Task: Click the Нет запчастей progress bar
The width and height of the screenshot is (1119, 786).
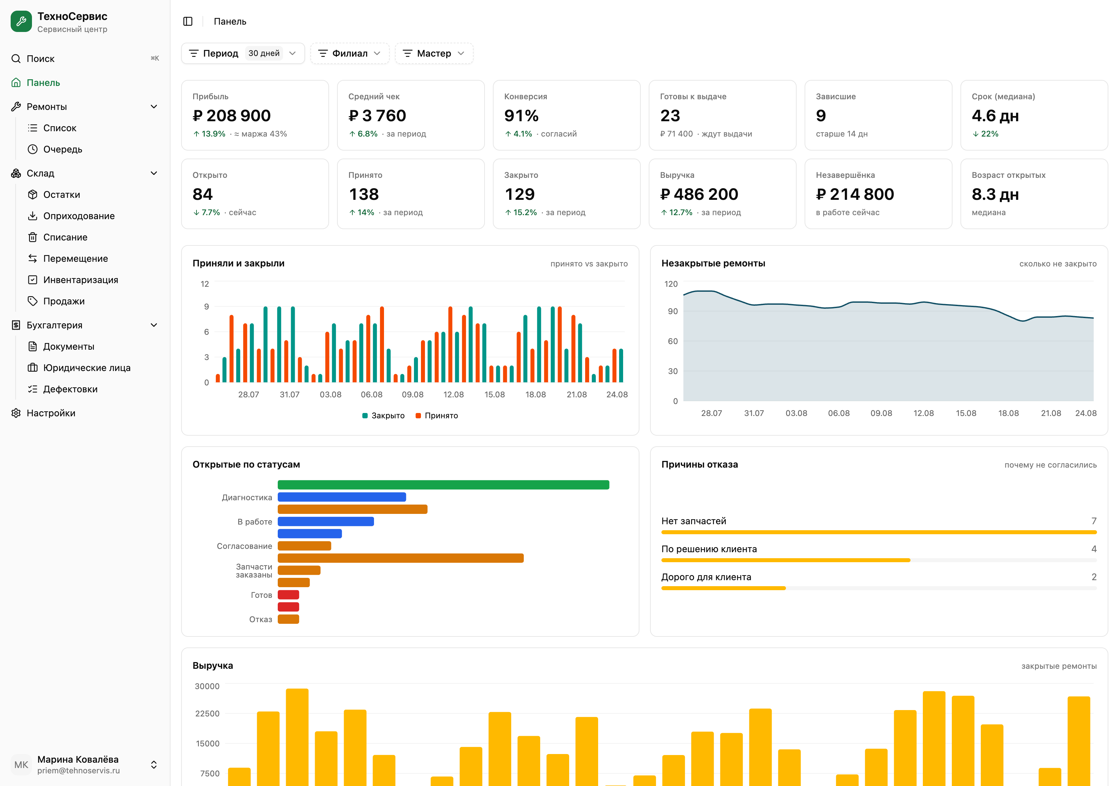Action: [879, 532]
